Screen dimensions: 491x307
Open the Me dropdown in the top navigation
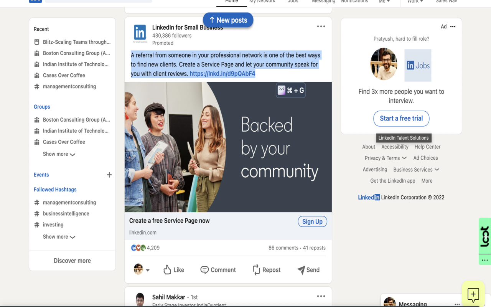click(x=384, y=2)
